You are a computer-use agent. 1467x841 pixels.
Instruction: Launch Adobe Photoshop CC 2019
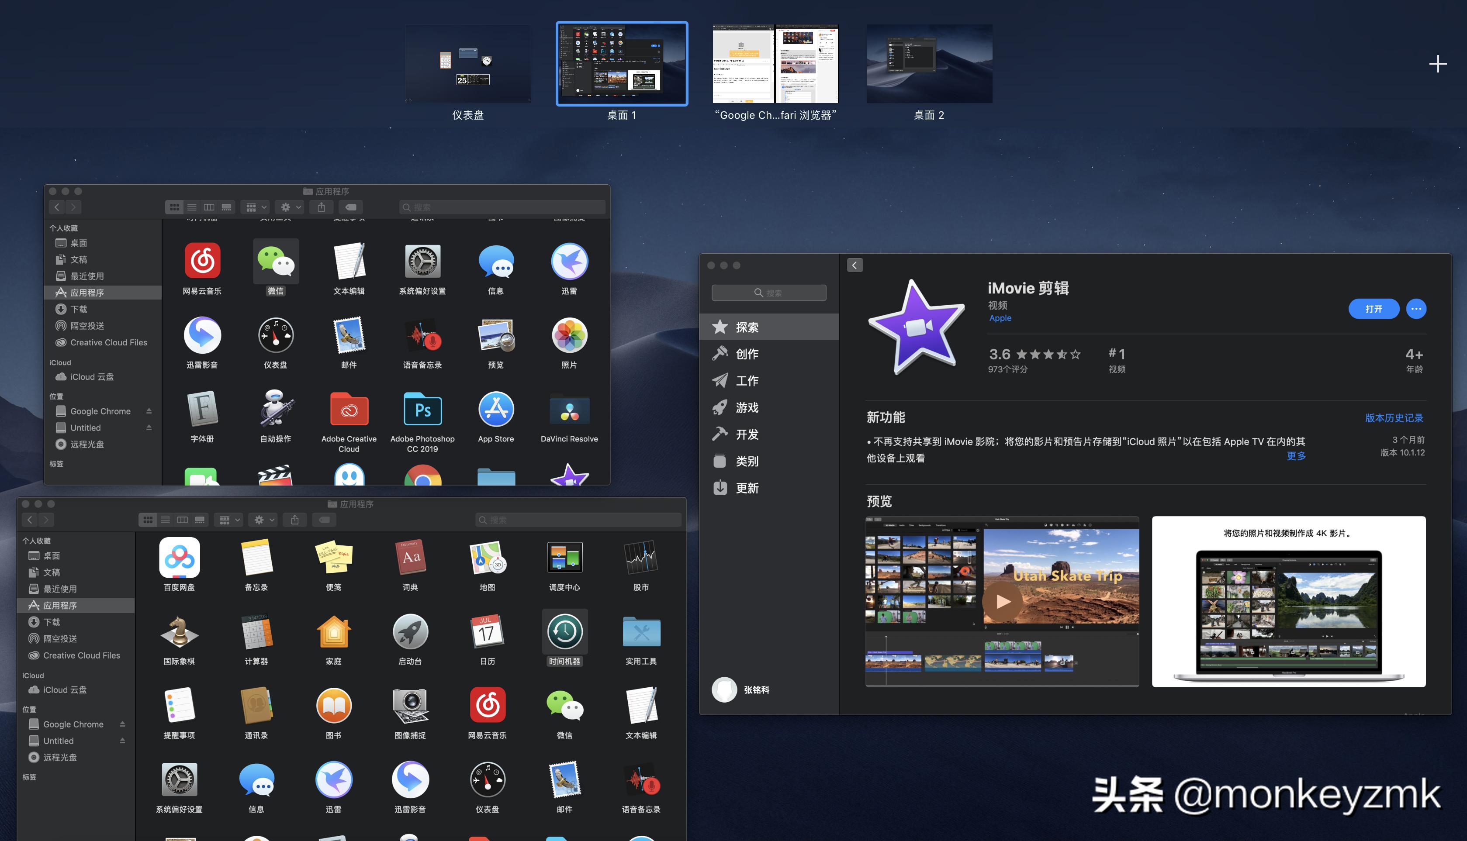click(x=422, y=410)
